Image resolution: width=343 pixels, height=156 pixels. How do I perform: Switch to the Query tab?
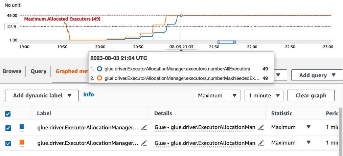[38, 71]
